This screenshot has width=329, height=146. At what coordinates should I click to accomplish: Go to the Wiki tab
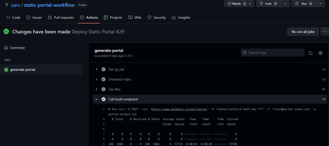point(135,17)
